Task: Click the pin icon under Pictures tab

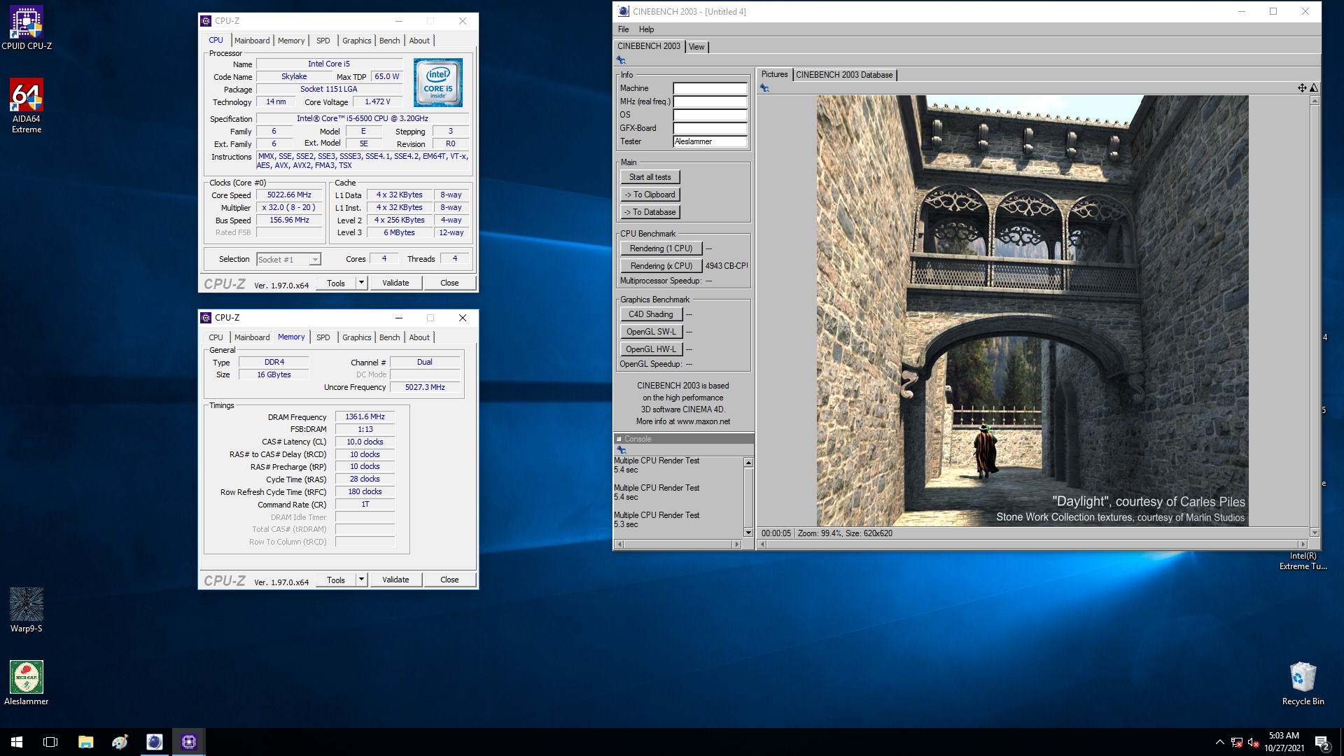Action: tap(764, 88)
